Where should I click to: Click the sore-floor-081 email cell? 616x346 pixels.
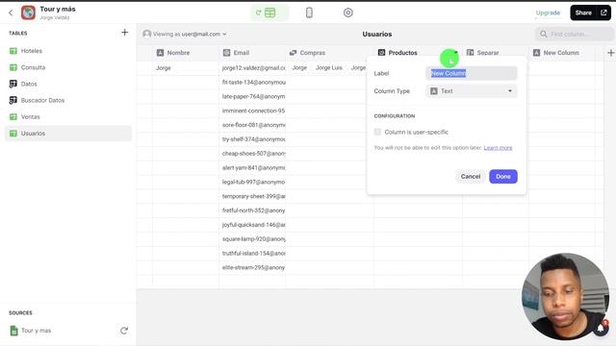tap(252, 125)
